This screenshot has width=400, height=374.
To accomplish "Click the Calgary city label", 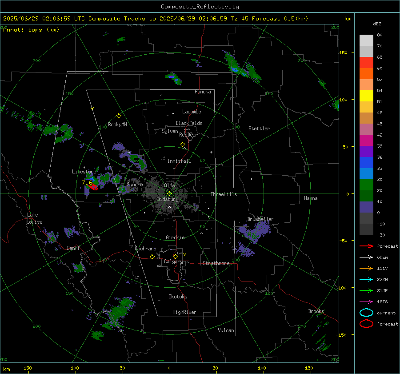I will (173, 261).
